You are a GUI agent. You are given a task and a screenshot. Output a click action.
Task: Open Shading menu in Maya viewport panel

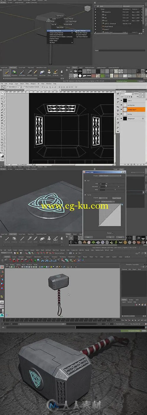(12, 264)
